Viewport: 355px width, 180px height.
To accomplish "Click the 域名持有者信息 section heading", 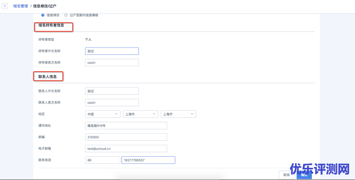I will 51,25.
